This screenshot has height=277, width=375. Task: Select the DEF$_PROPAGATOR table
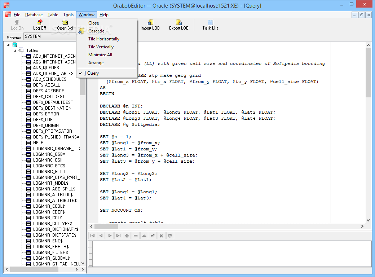tap(52, 131)
